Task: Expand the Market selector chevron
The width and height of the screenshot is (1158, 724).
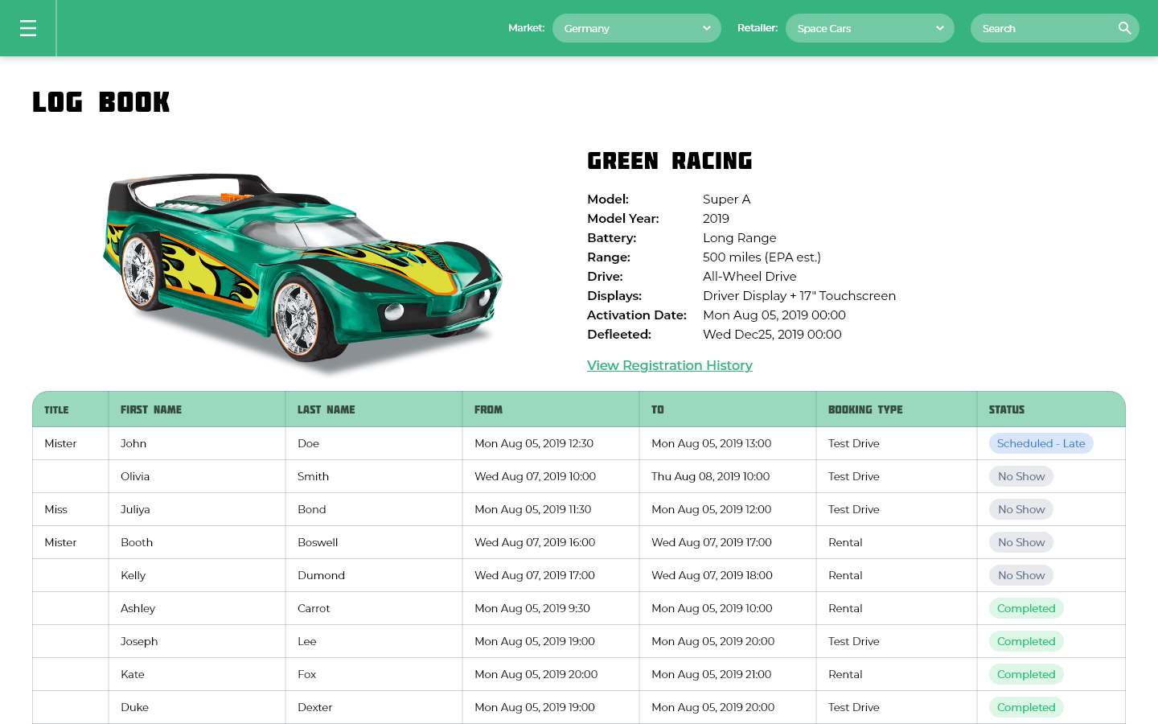Action: tap(705, 27)
